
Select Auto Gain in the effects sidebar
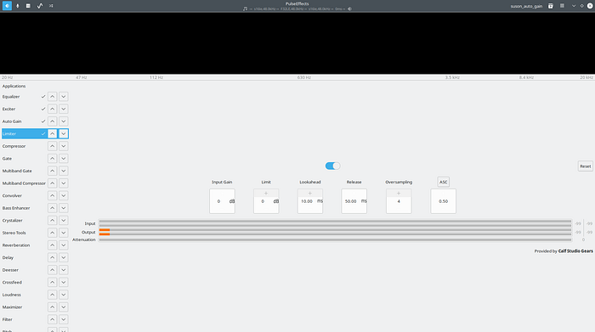coord(12,121)
